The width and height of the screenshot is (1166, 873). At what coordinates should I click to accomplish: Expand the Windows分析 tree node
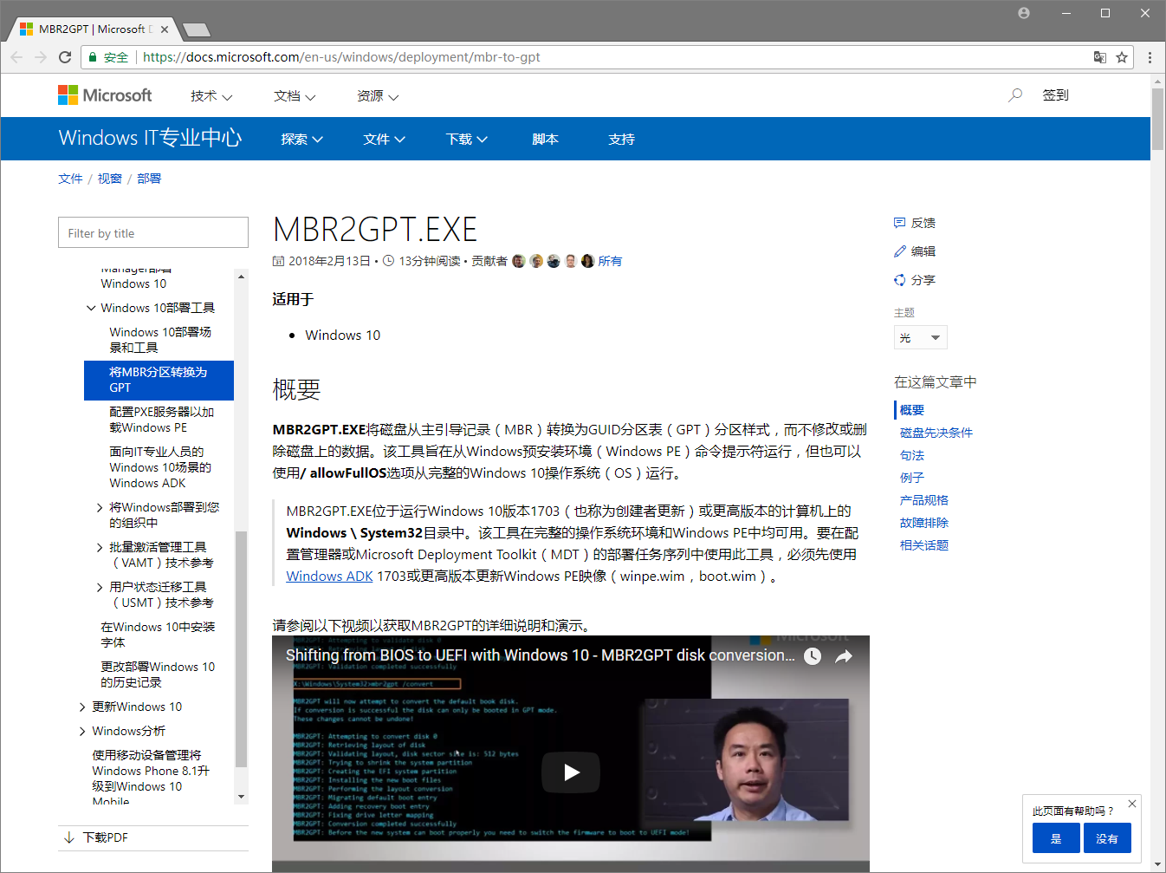82,732
